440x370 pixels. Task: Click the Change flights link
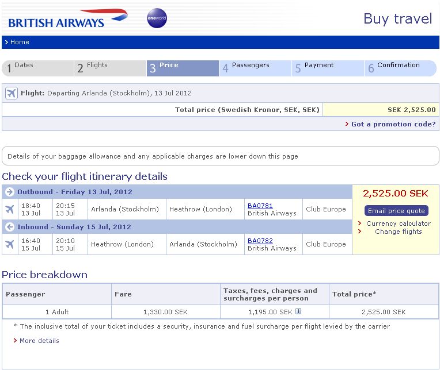coord(399,232)
